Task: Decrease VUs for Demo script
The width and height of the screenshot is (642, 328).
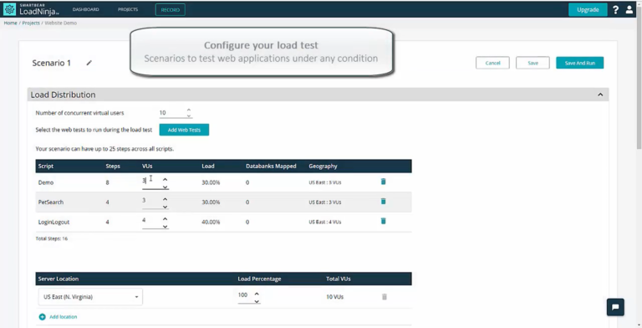Action: pyautogui.click(x=165, y=187)
